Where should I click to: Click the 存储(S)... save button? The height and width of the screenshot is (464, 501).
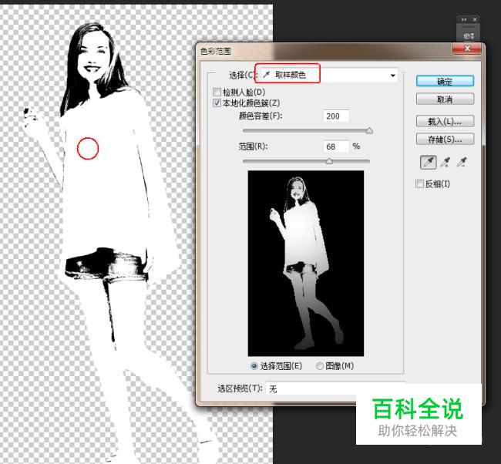coord(445,139)
